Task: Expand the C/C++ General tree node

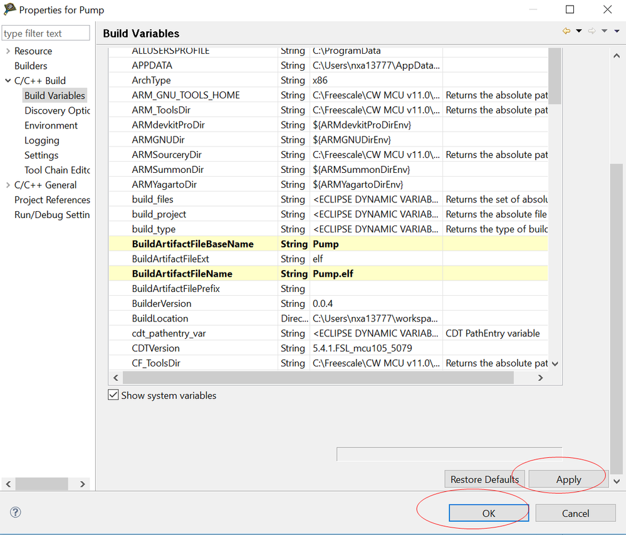Action: [8, 185]
